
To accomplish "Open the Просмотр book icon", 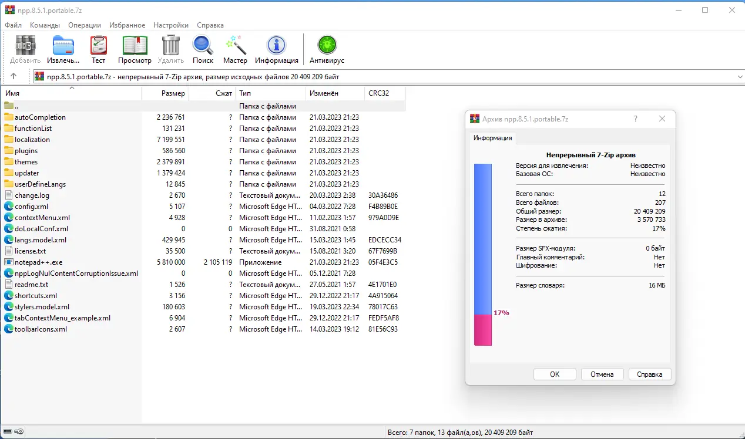I will click(x=135, y=46).
